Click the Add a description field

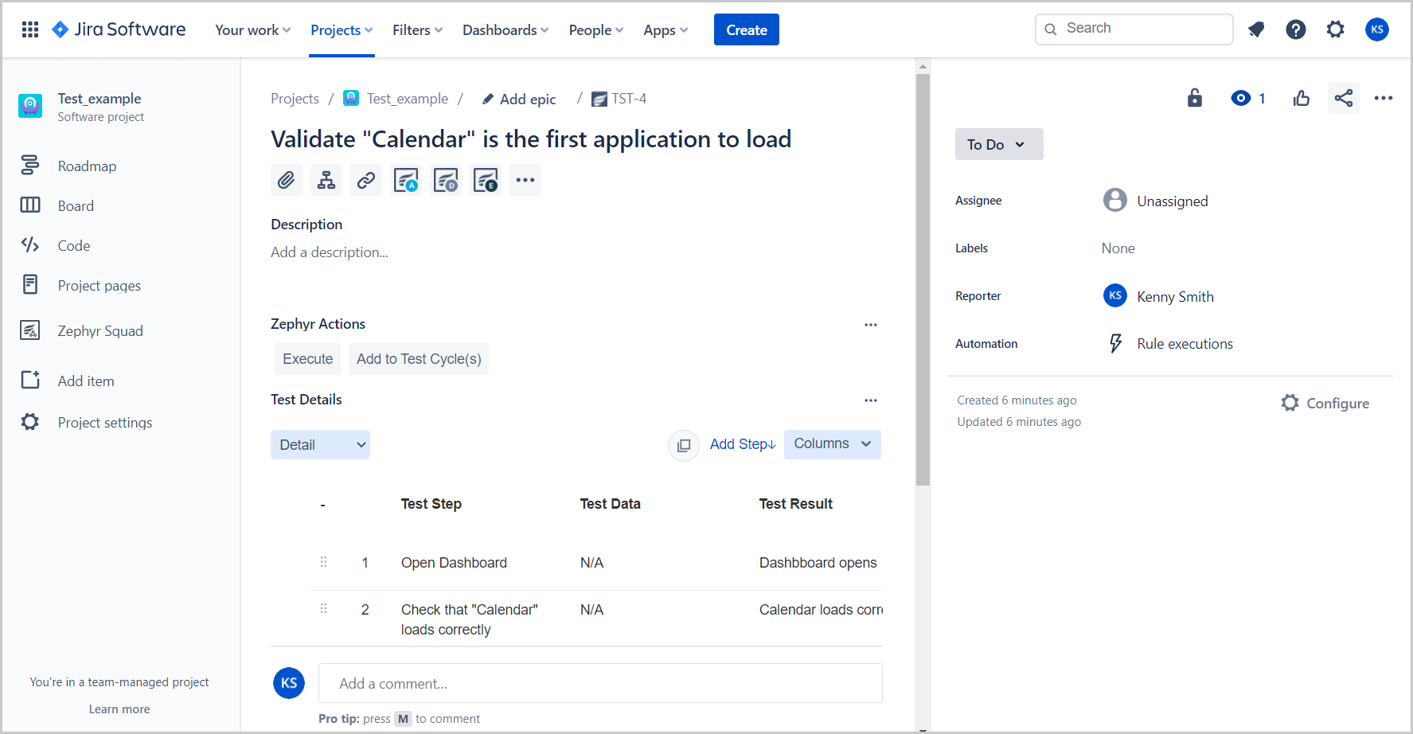[x=330, y=252]
